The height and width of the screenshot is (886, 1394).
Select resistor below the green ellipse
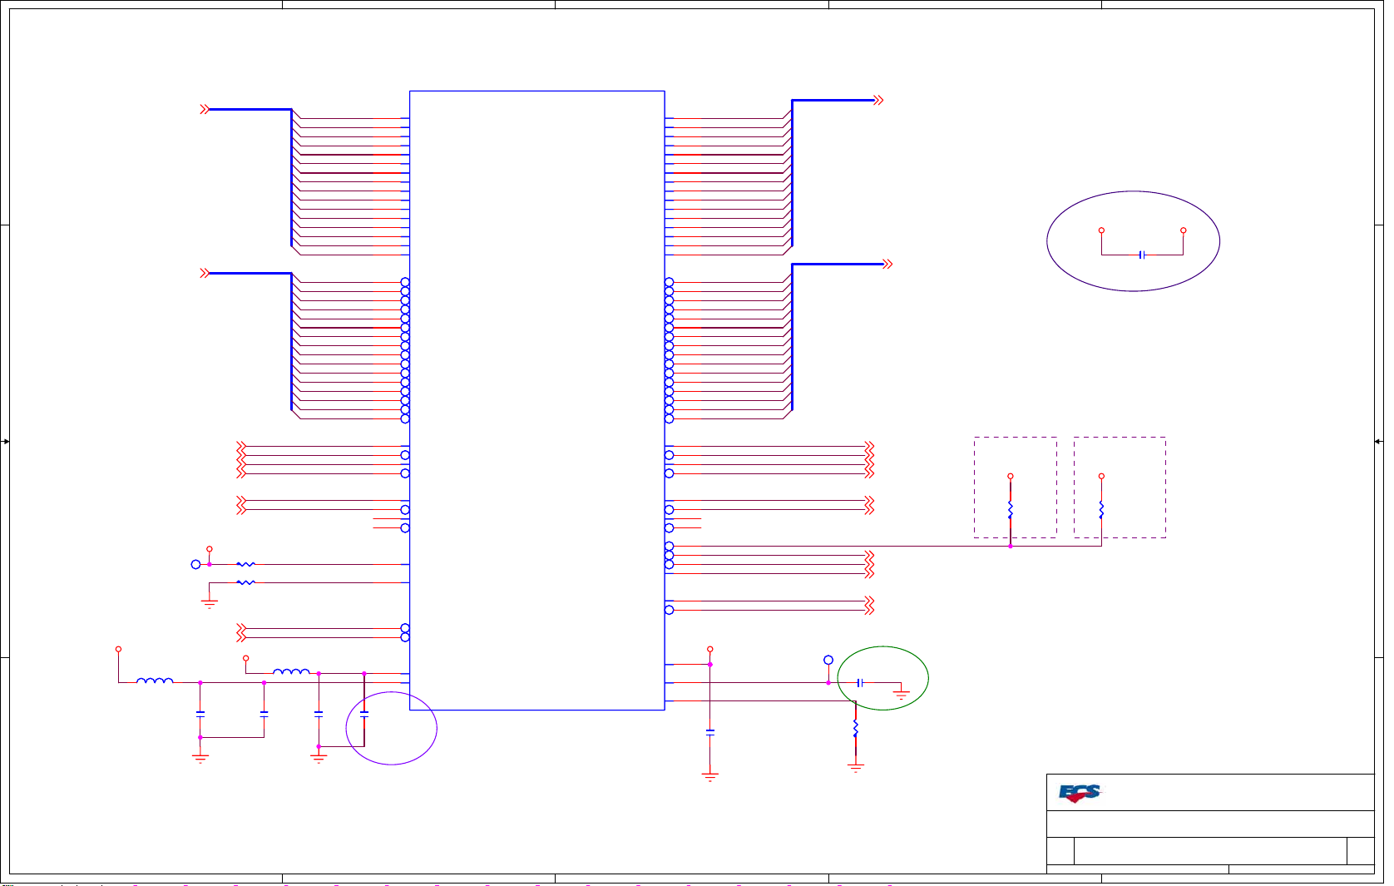coord(855,730)
